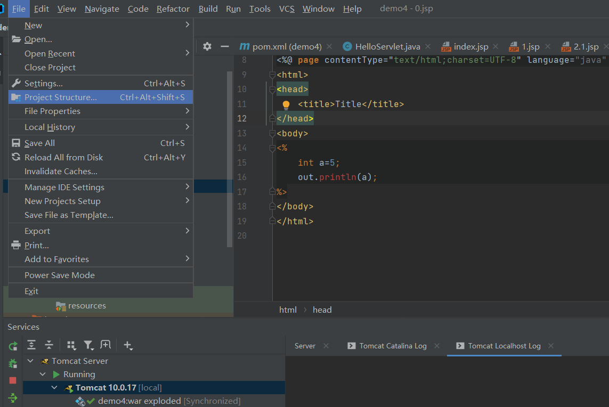Viewport: 609px width, 407px height.
Task: Open the Refactor menu
Action: (173, 9)
